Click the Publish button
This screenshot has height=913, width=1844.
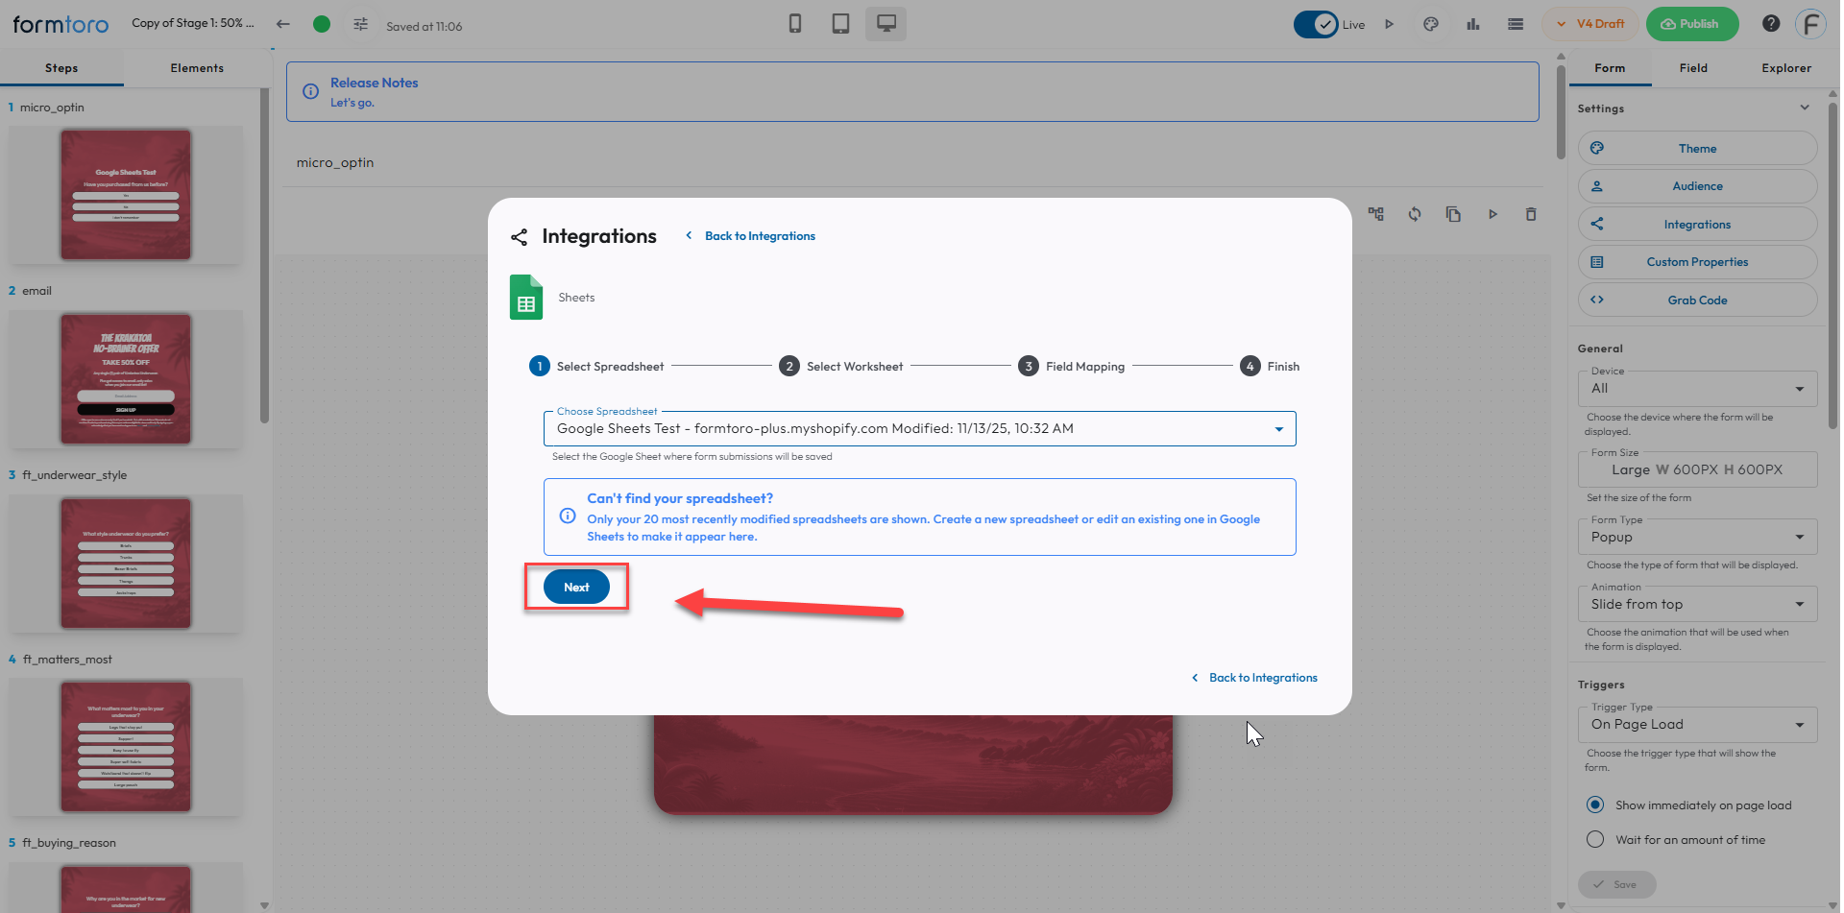pos(1692,24)
